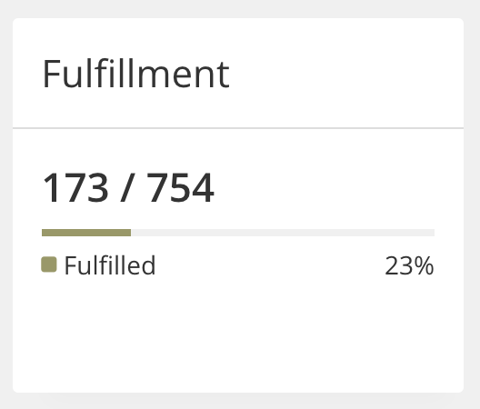The image size is (480, 409).
Task: Click the percent sign in 23%
Action: [x=425, y=265]
